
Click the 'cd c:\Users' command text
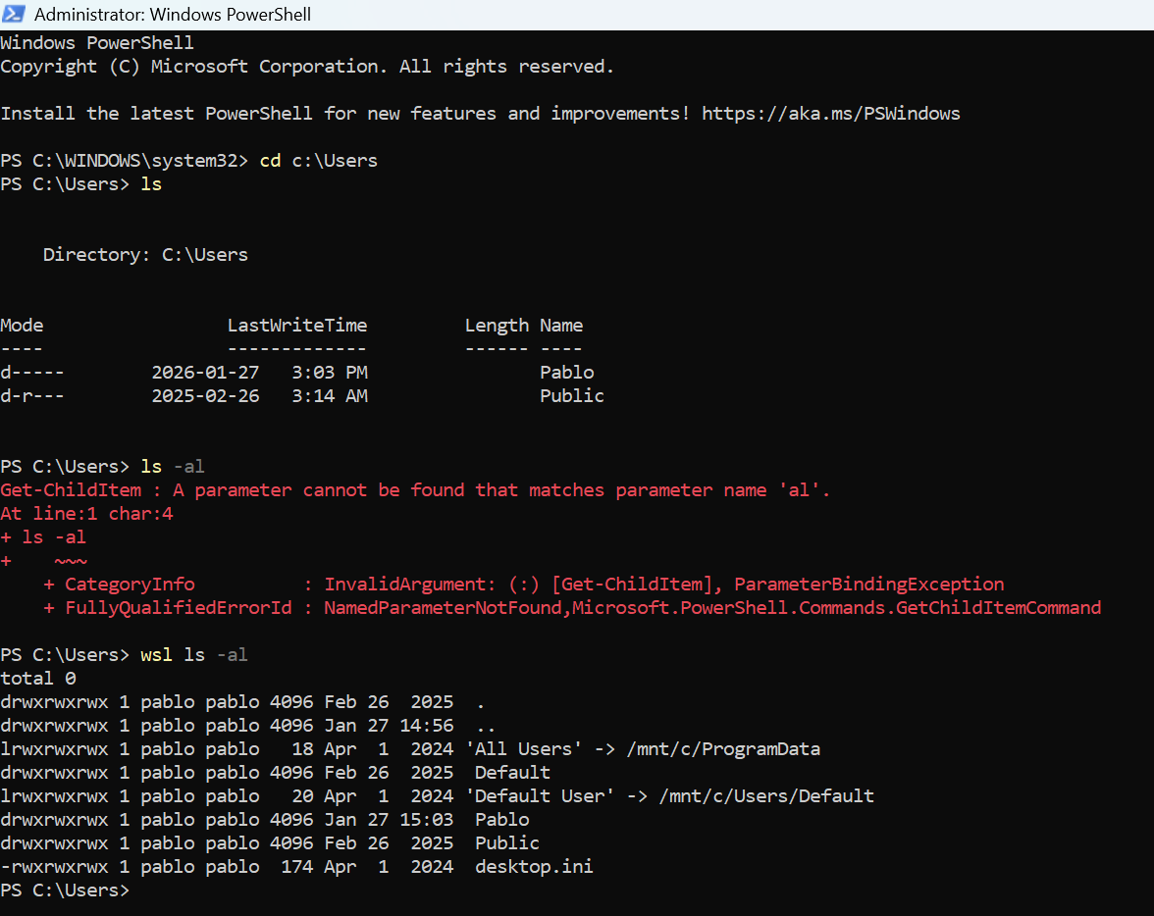318,161
